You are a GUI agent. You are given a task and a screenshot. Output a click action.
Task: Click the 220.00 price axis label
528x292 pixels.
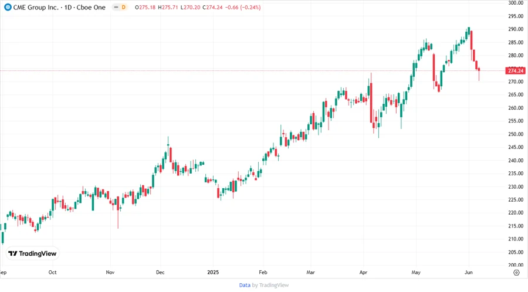[516, 213]
